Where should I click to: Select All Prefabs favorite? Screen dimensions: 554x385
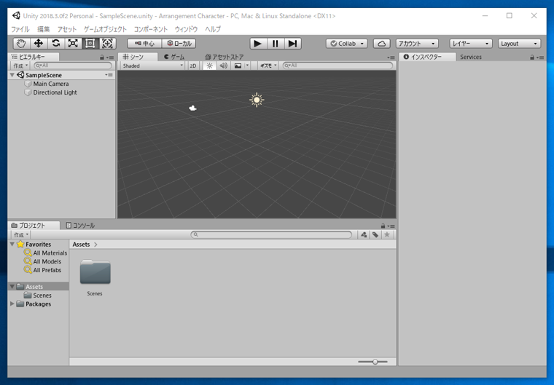47,270
